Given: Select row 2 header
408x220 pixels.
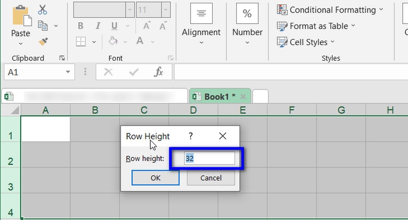Looking at the screenshot, I should click(10, 154).
